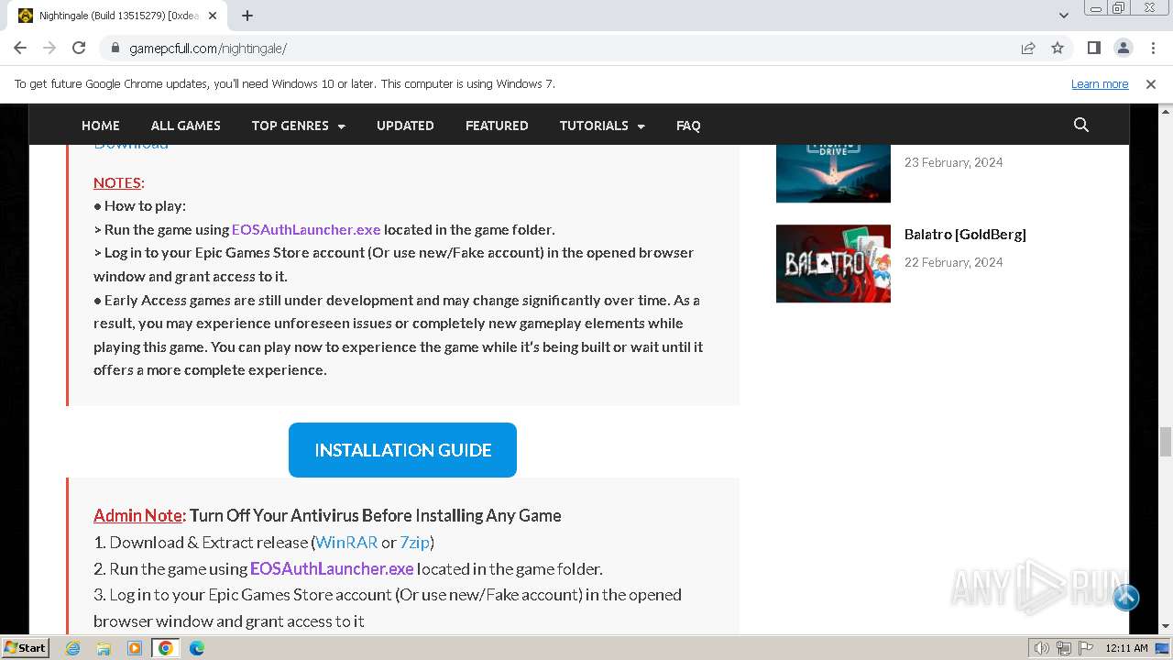1173x660 pixels.
Task: Open the Learn more link
Action: (1100, 83)
